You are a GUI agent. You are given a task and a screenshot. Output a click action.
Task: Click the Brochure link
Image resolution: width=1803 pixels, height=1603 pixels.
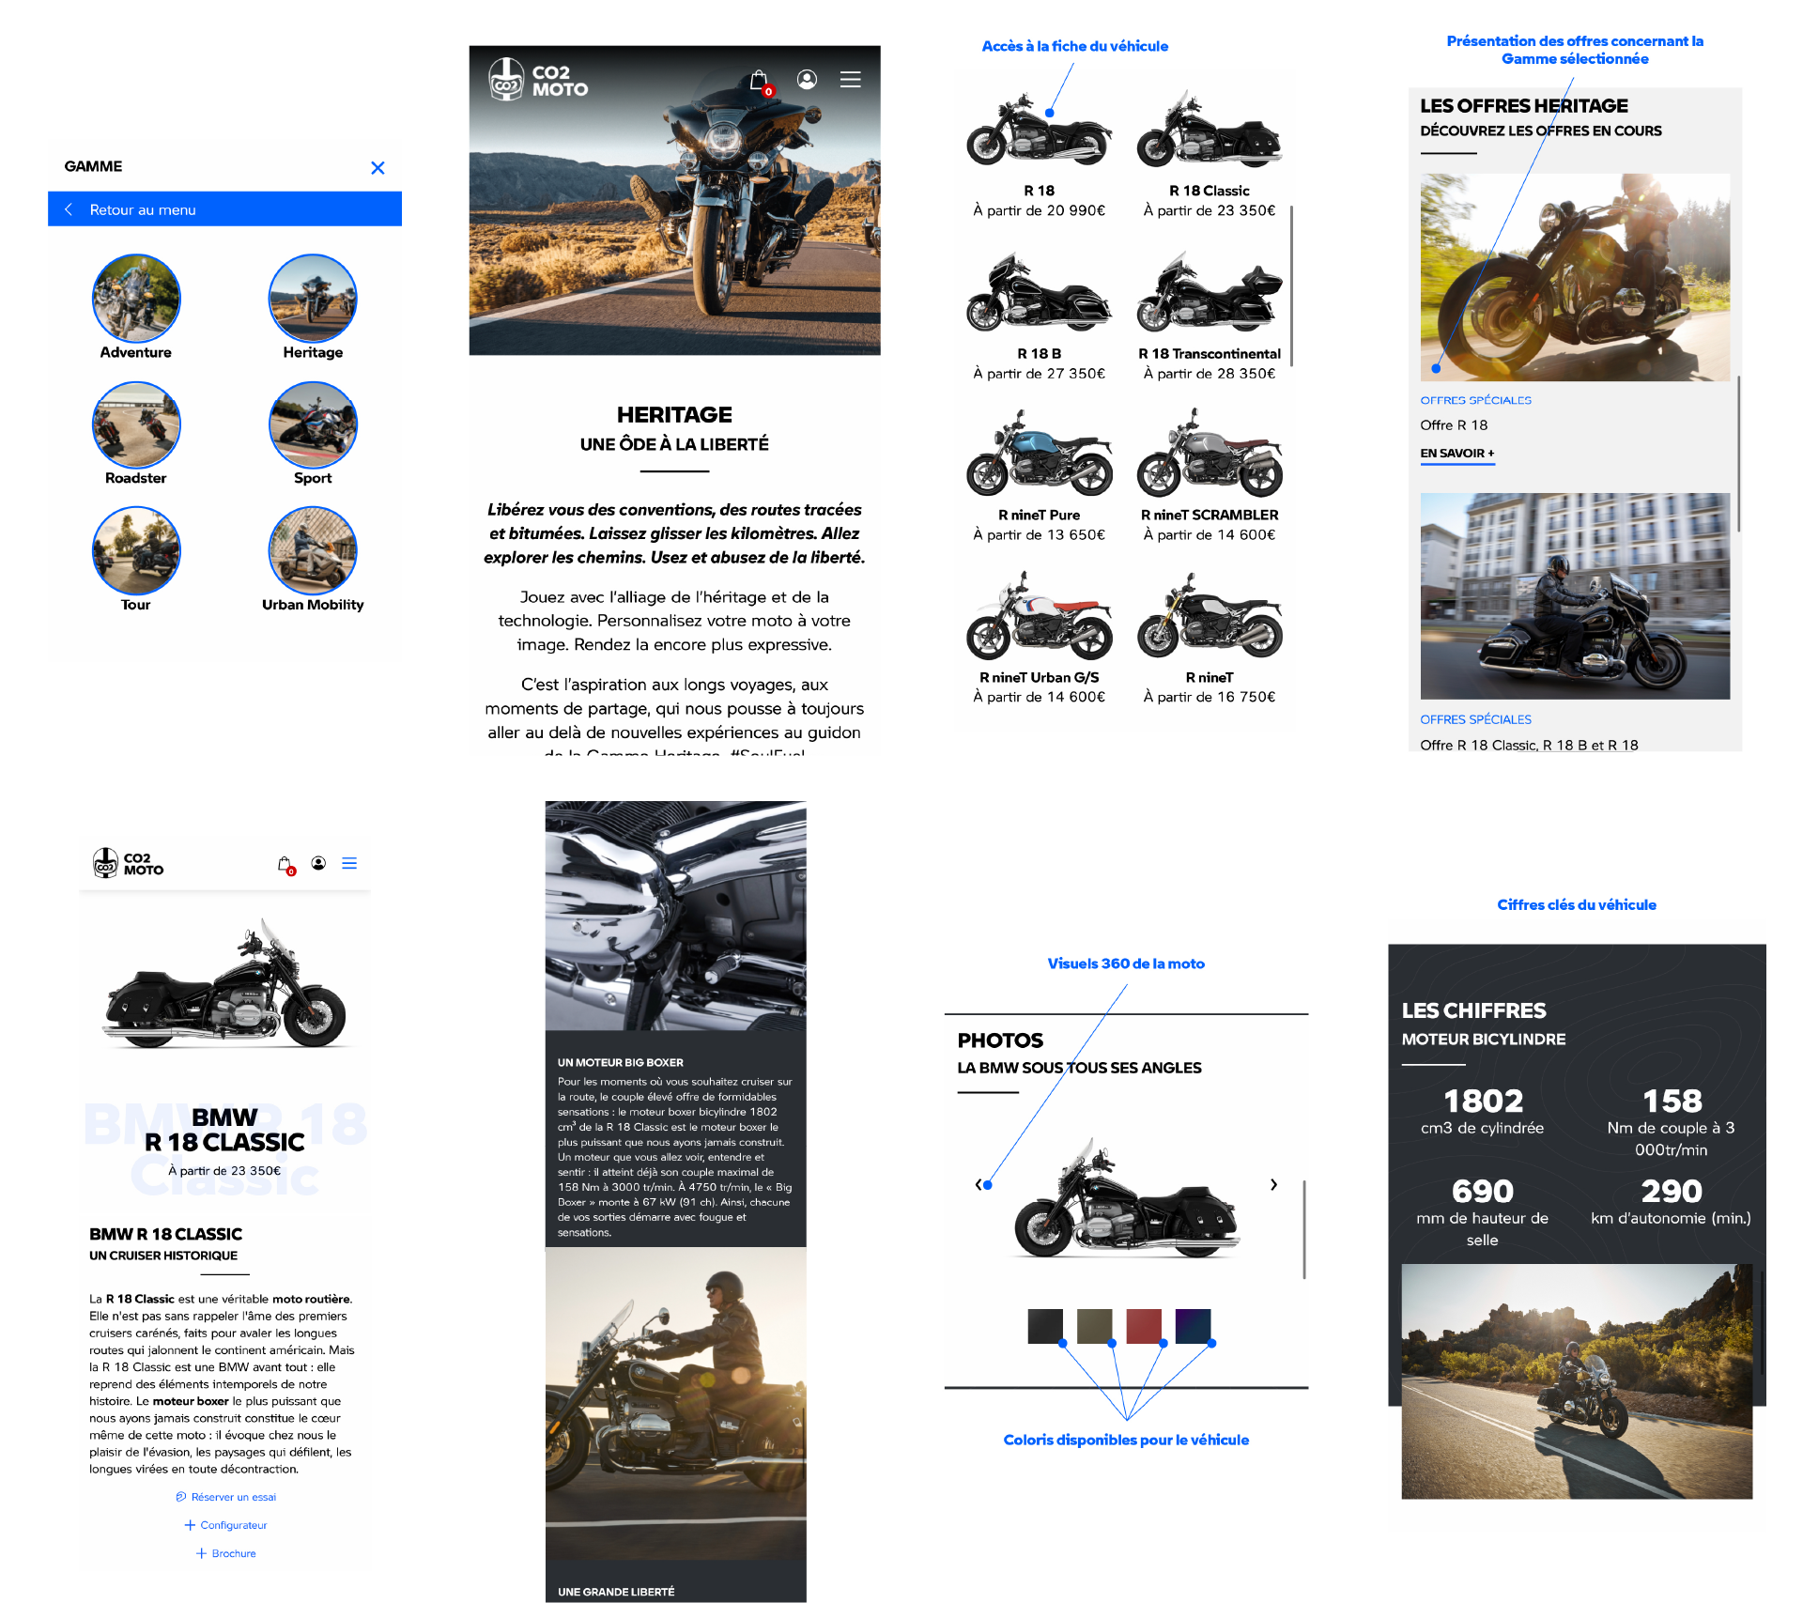225,1553
